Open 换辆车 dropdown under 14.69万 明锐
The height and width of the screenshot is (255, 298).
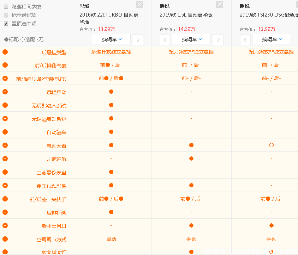click(191, 39)
